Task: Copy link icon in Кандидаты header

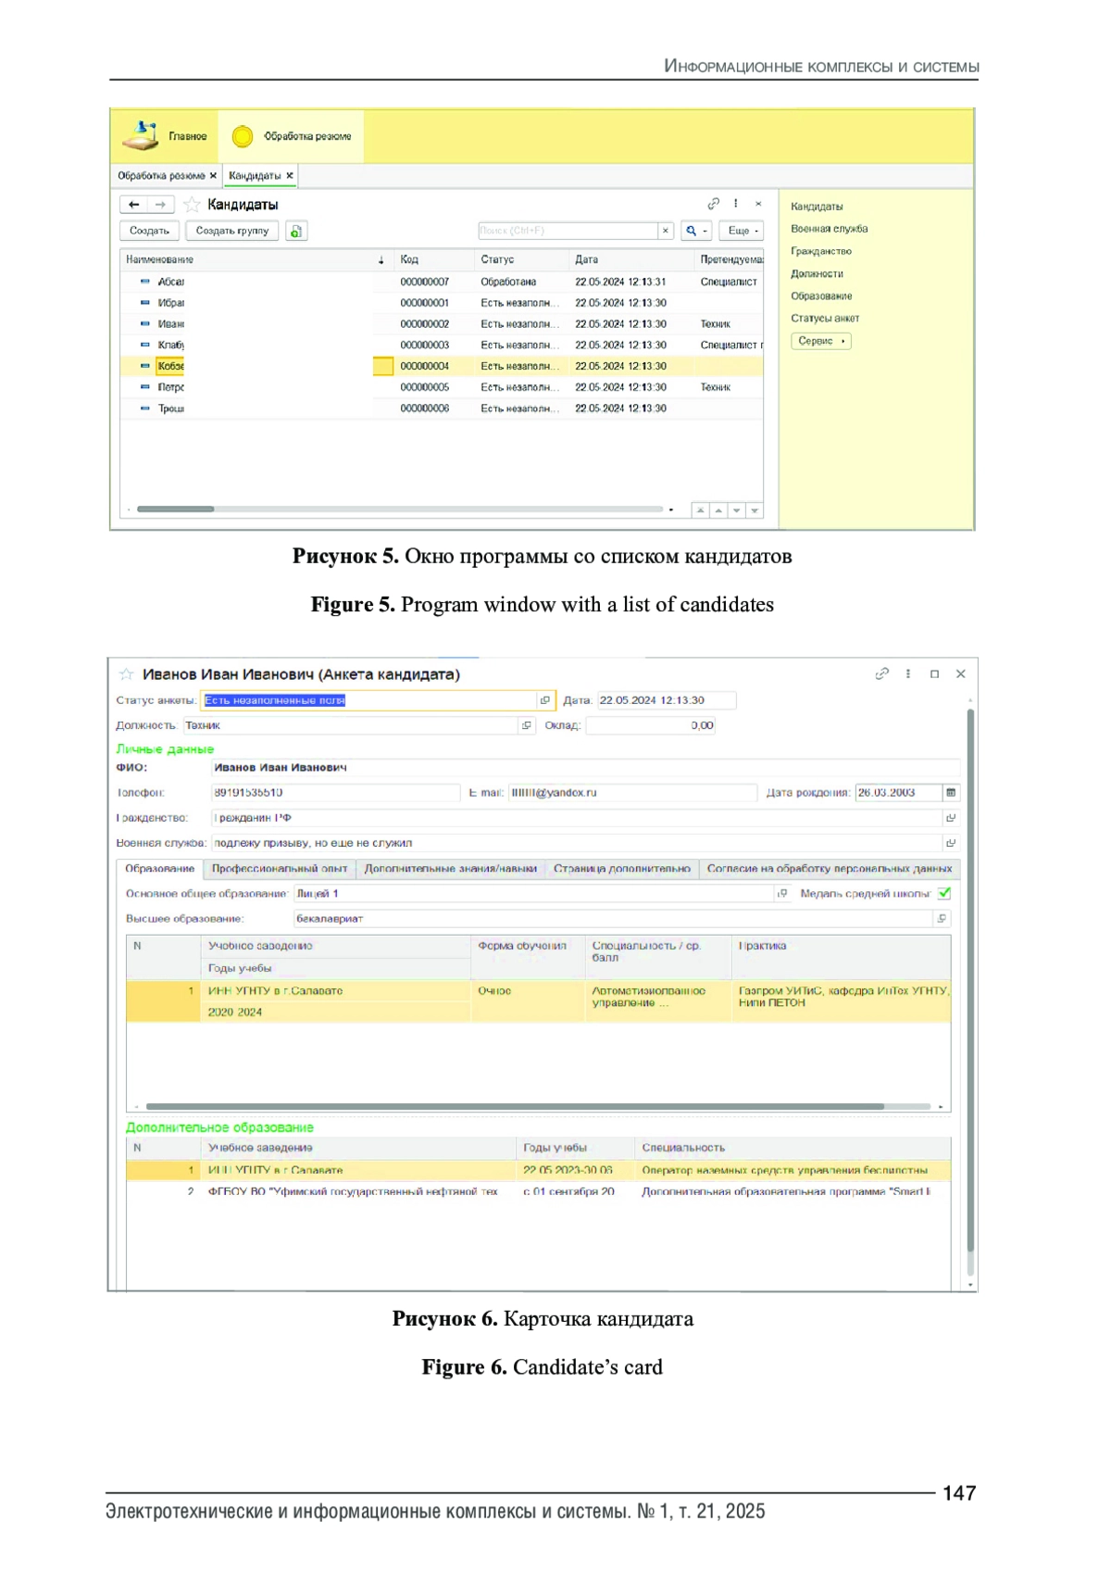Action: click(x=713, y=204)
